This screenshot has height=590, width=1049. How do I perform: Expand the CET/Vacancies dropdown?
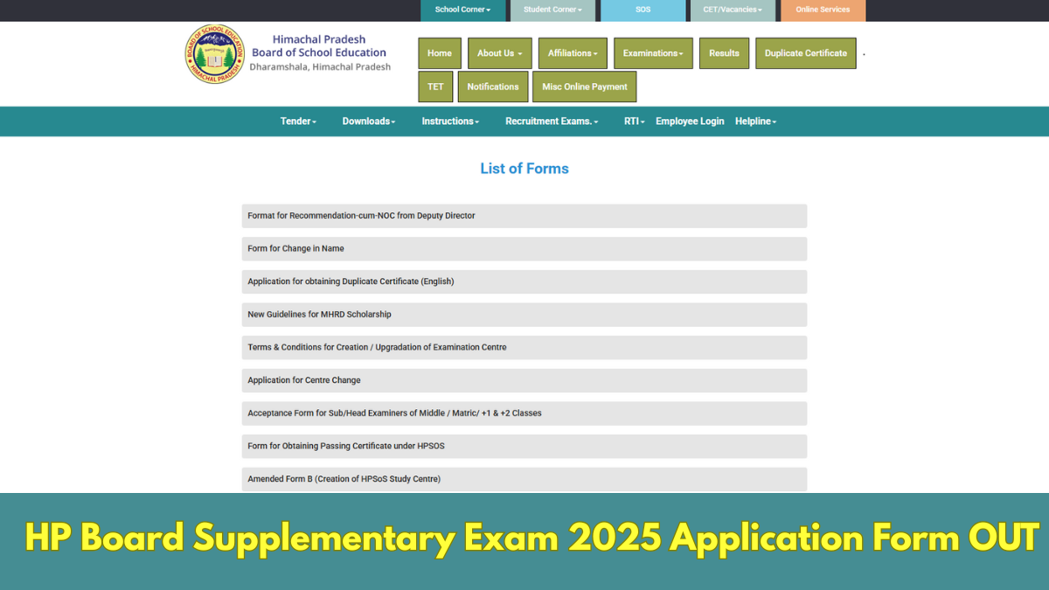click(x=733, y=10)
